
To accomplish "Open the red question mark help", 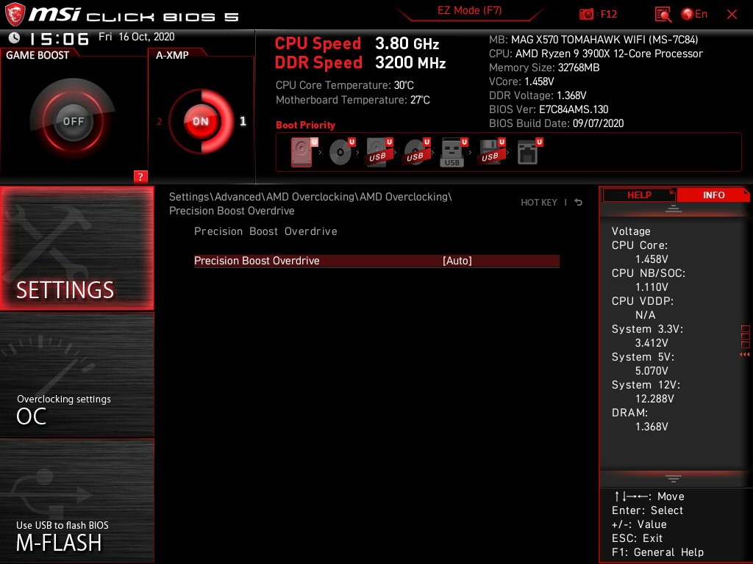I will tap(140, 176).
